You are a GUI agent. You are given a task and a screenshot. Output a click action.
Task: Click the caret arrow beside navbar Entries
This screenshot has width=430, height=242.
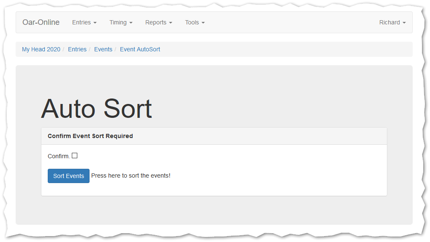coord(95,23)
